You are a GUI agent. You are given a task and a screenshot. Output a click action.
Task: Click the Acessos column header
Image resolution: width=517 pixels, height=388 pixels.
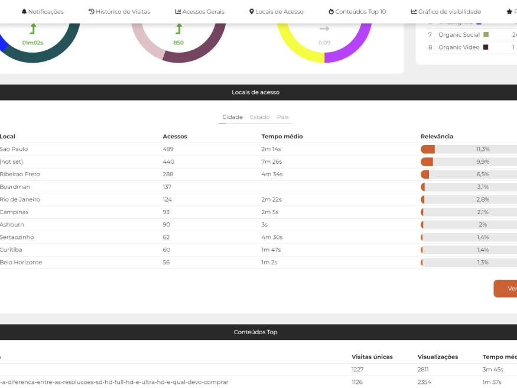(x=175, y=137)
